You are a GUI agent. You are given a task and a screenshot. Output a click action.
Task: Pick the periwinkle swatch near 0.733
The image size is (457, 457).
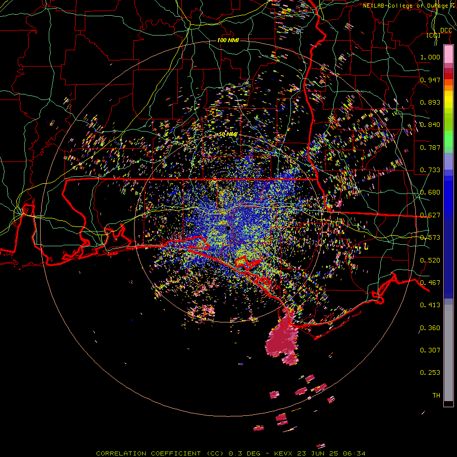coord(448,161)
